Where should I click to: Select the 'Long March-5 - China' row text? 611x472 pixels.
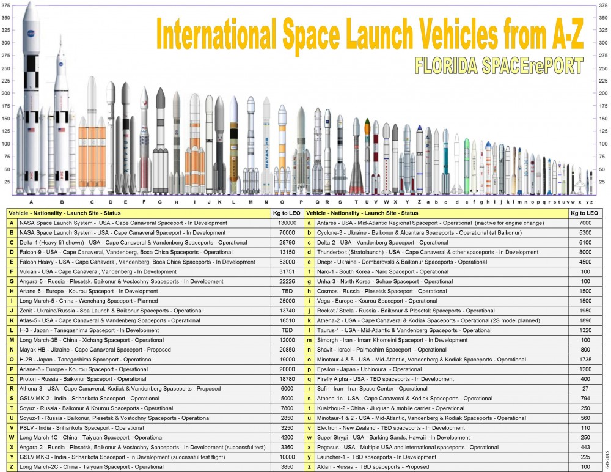(x=89, y=301)
